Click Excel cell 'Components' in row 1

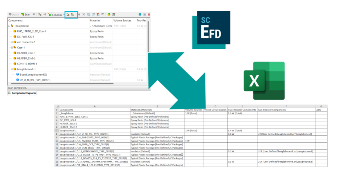click(x=95, y=110)
